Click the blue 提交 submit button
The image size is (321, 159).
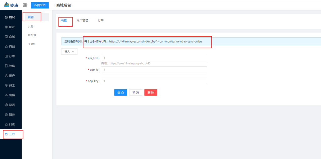coord(121,93)
